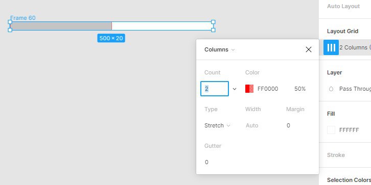Click the Stroke section header
The height and width of the screenshot is (185, 371).
coord(336,155)
